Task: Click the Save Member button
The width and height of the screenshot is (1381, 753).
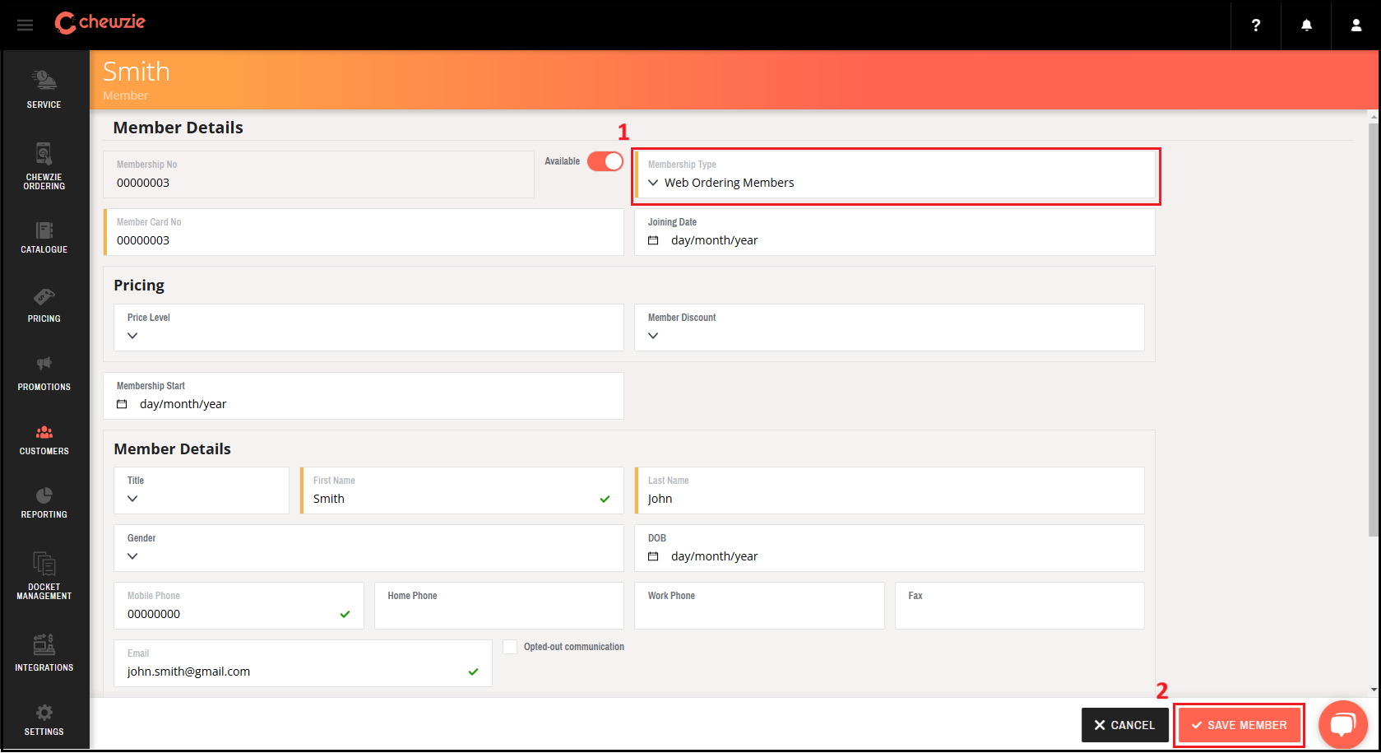Action: coord(1239,725)
